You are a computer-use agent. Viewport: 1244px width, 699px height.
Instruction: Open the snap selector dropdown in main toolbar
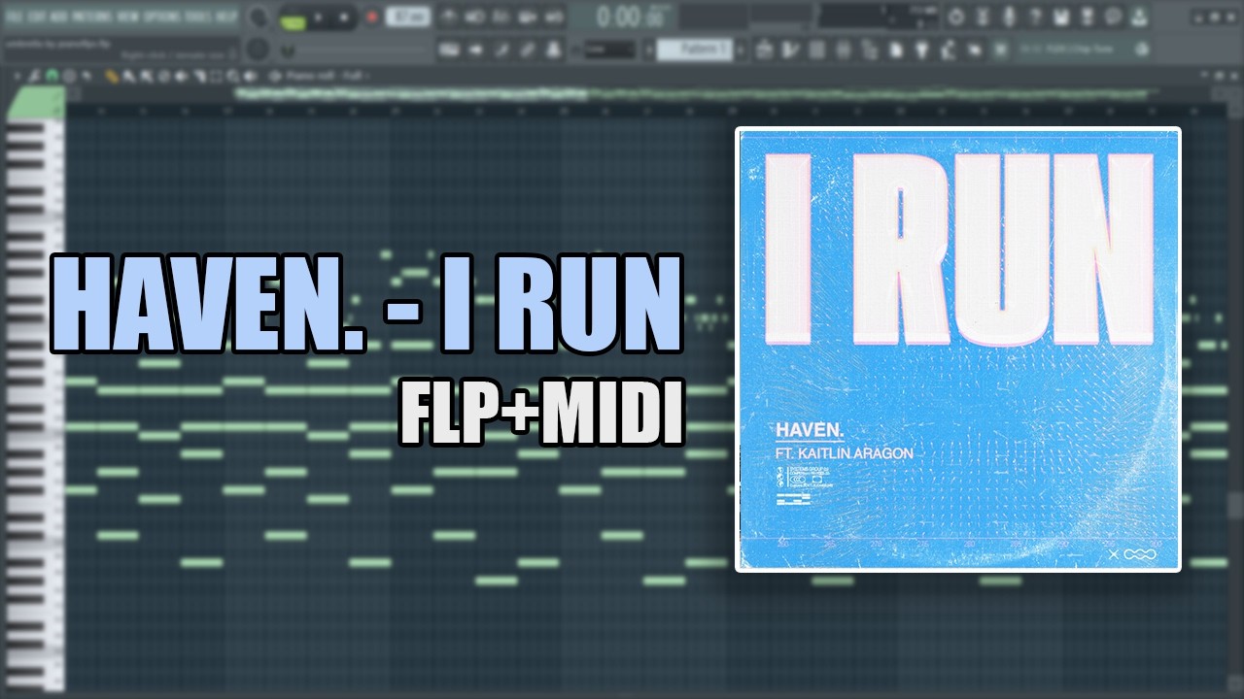click(609, 49)
